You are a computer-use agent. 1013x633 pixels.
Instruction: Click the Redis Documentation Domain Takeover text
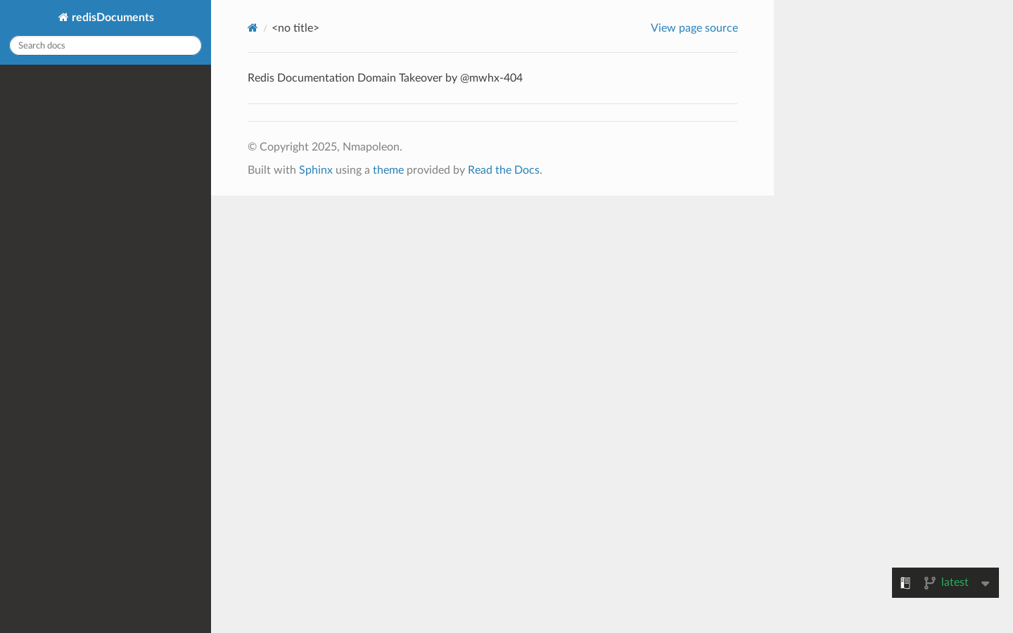coord(385,77)
